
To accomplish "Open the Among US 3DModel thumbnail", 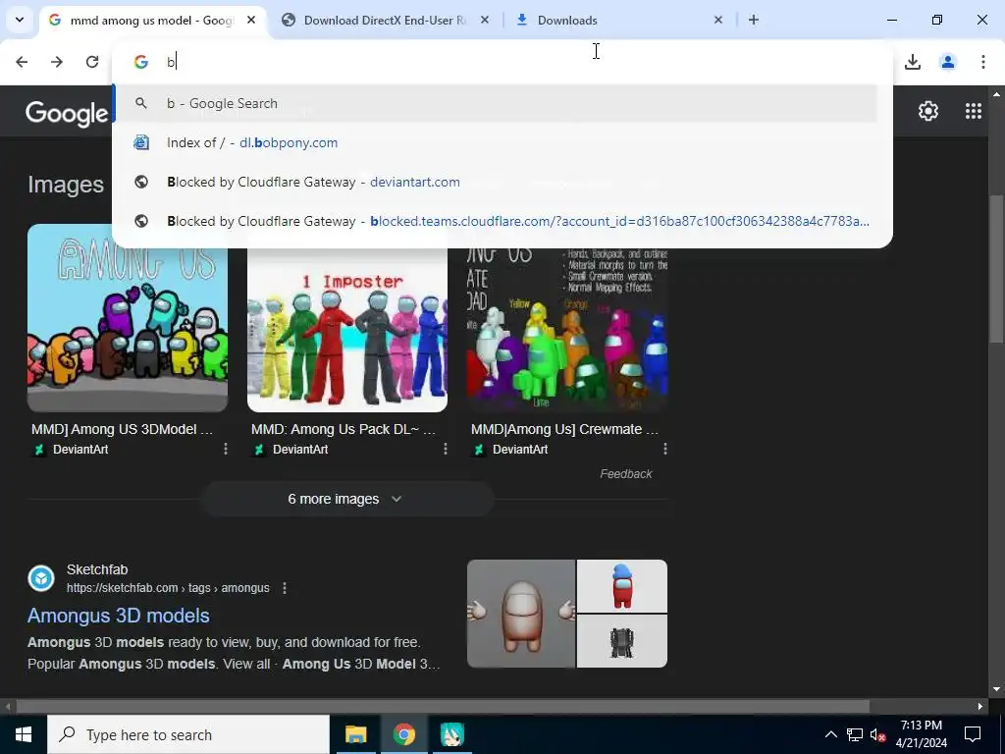I will (127, 330).
